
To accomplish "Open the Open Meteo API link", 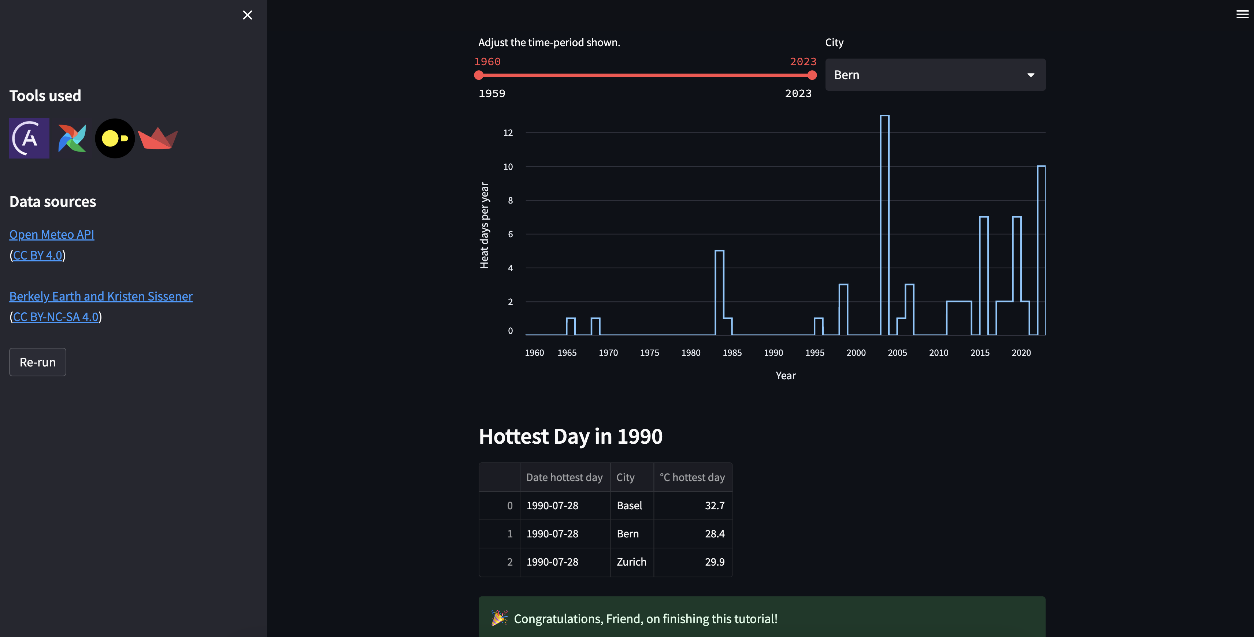I will point(52,235).
